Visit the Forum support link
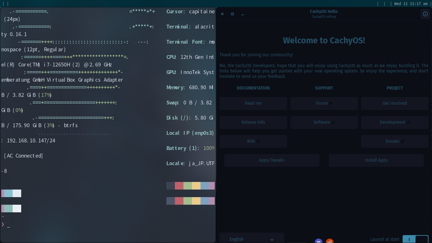This screenshot has width=432, height=243. 324,103
